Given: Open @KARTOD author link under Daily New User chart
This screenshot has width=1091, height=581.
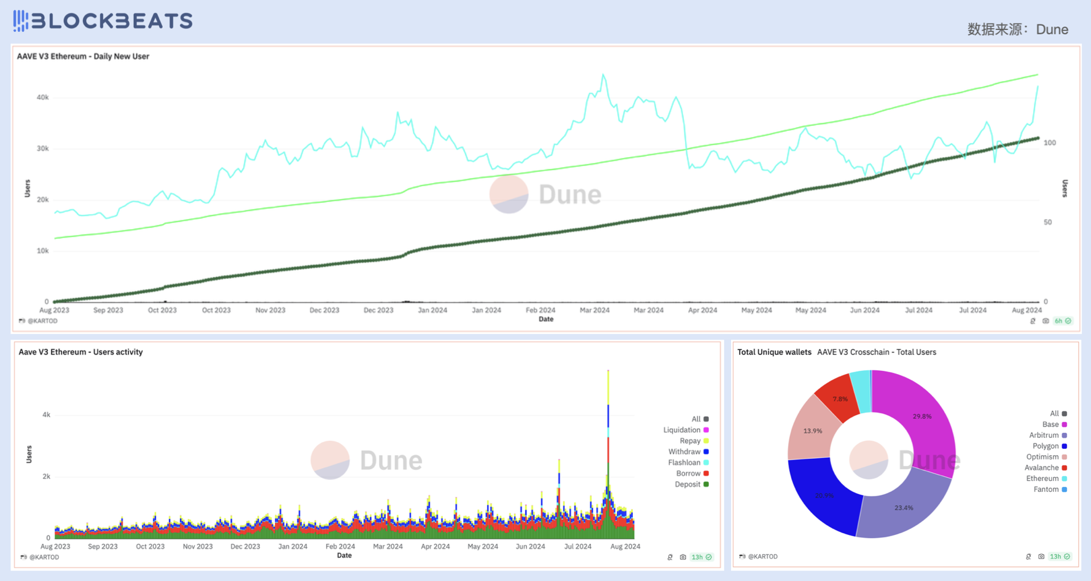Looking at the screenshot, I should click(42, 321).
